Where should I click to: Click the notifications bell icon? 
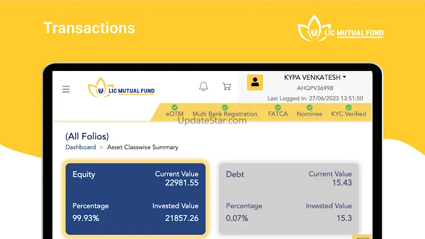203,86
